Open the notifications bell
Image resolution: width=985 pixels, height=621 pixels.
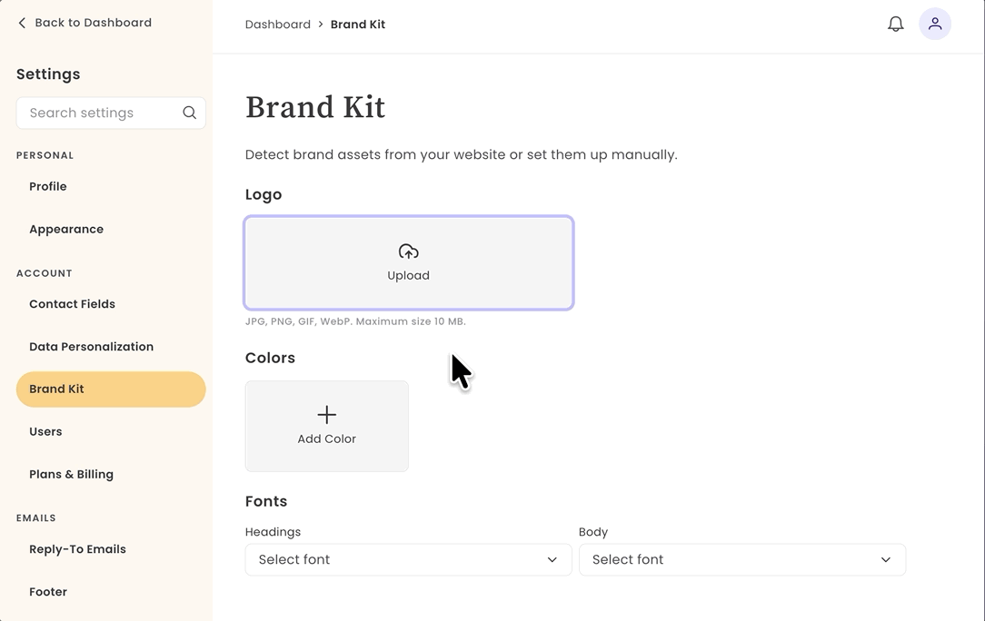[895, 24]
